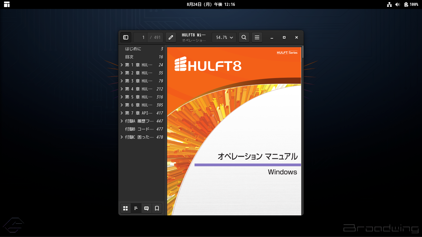Select the 付録A 履歴フ… outline entry

(x=141, y=121)
